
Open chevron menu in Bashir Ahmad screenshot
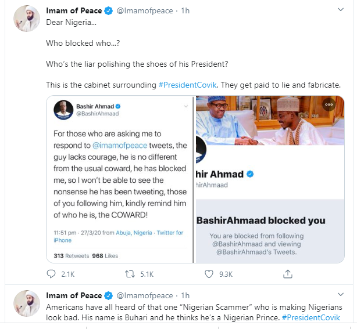point(186,106)
